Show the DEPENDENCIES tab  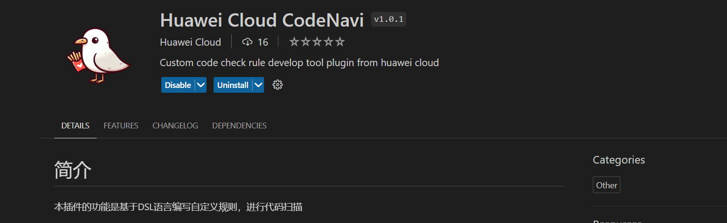click(x=239, y=126)
